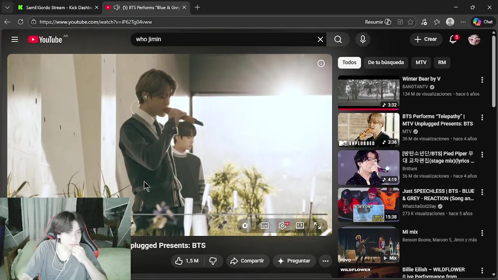Image resolution: width=498 pixels, height=280 pixels.
Task: Go back in the browser
Action: click(7, 22)
